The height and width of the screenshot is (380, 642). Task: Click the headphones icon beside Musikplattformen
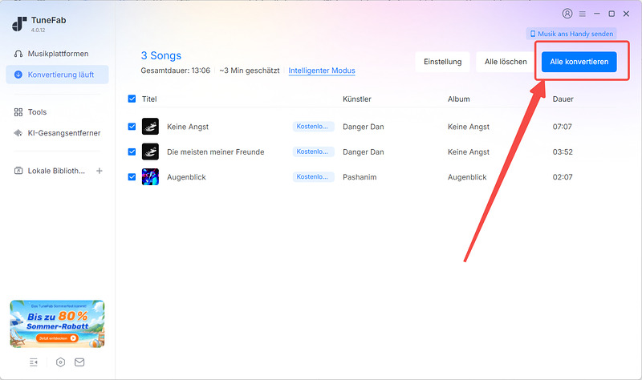point(18,54)
